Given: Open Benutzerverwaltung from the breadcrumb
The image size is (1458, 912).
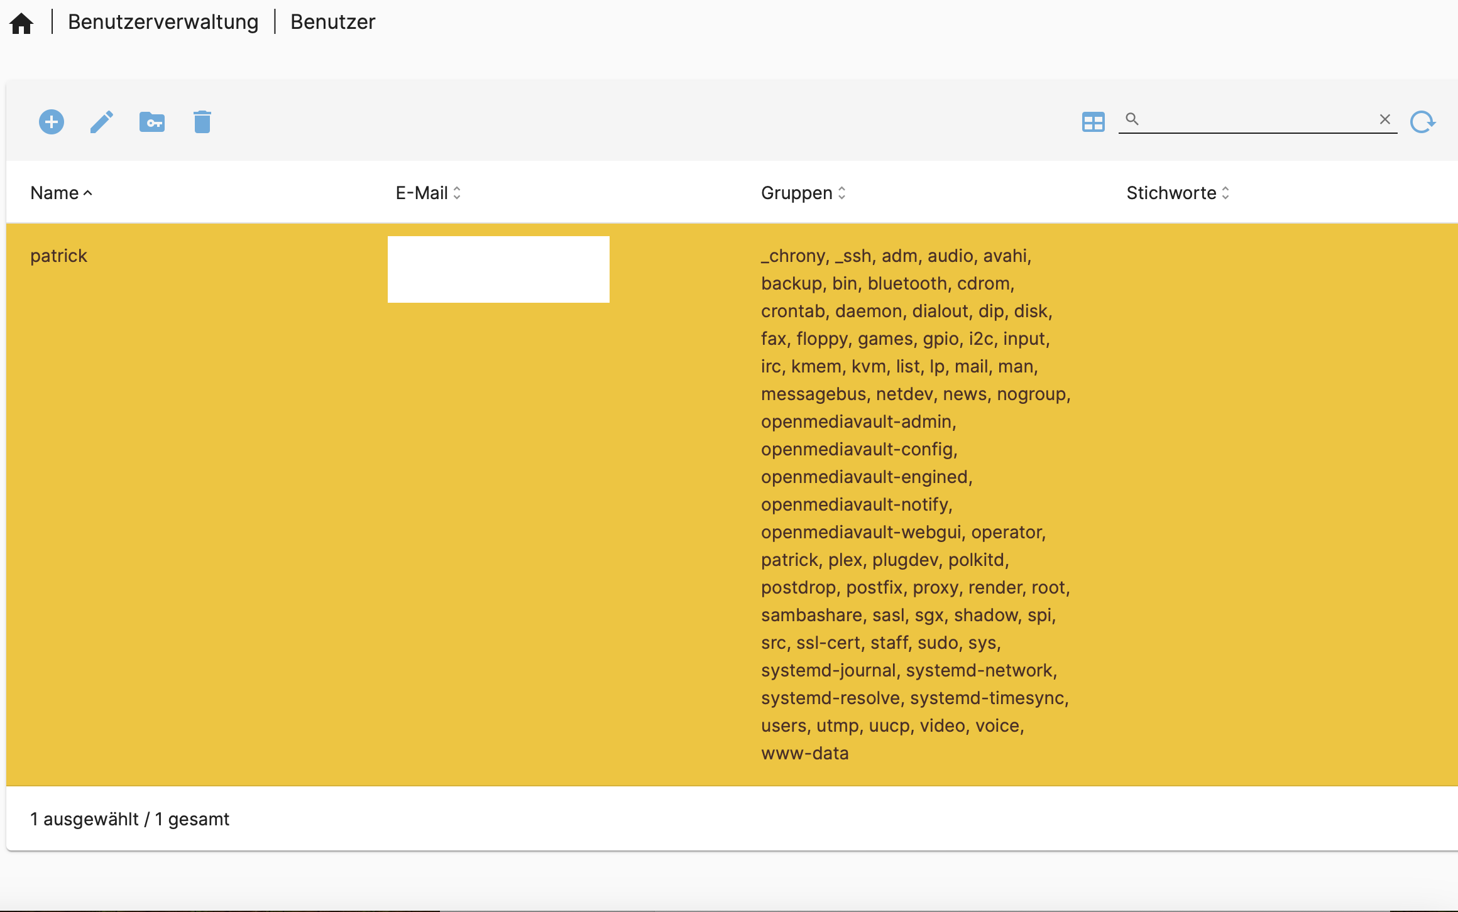Looking at the screenshot, I should pos(163,22).
